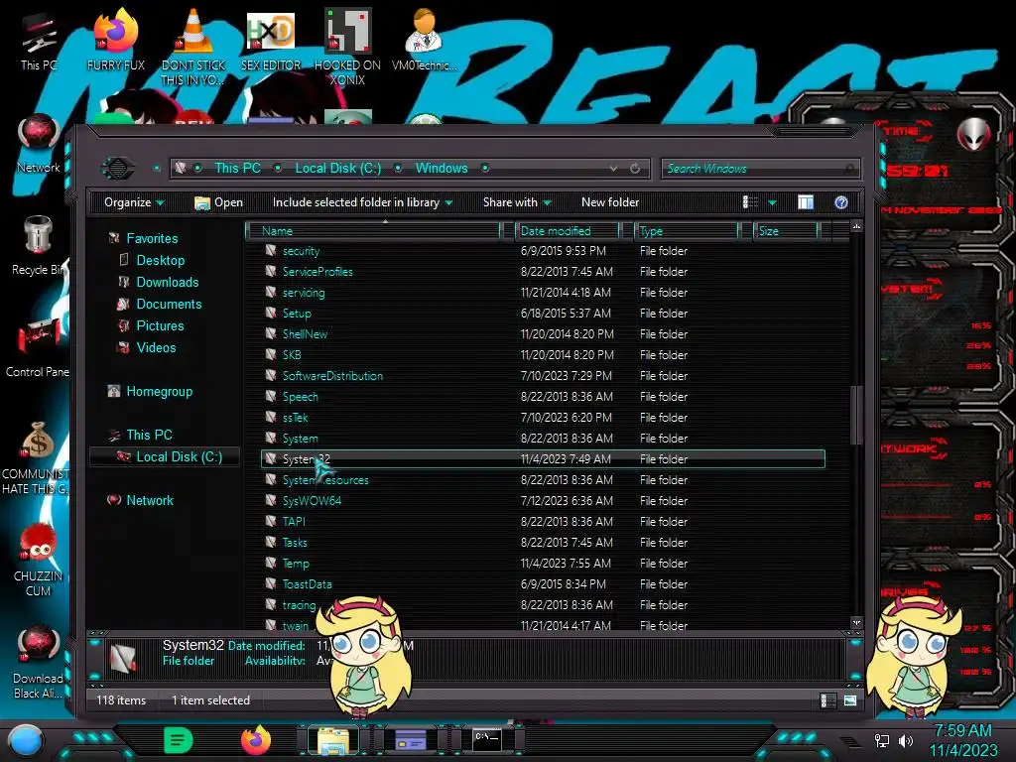Select Network in the navigation pane
The image size is (1016, 762).
[150, 500]
